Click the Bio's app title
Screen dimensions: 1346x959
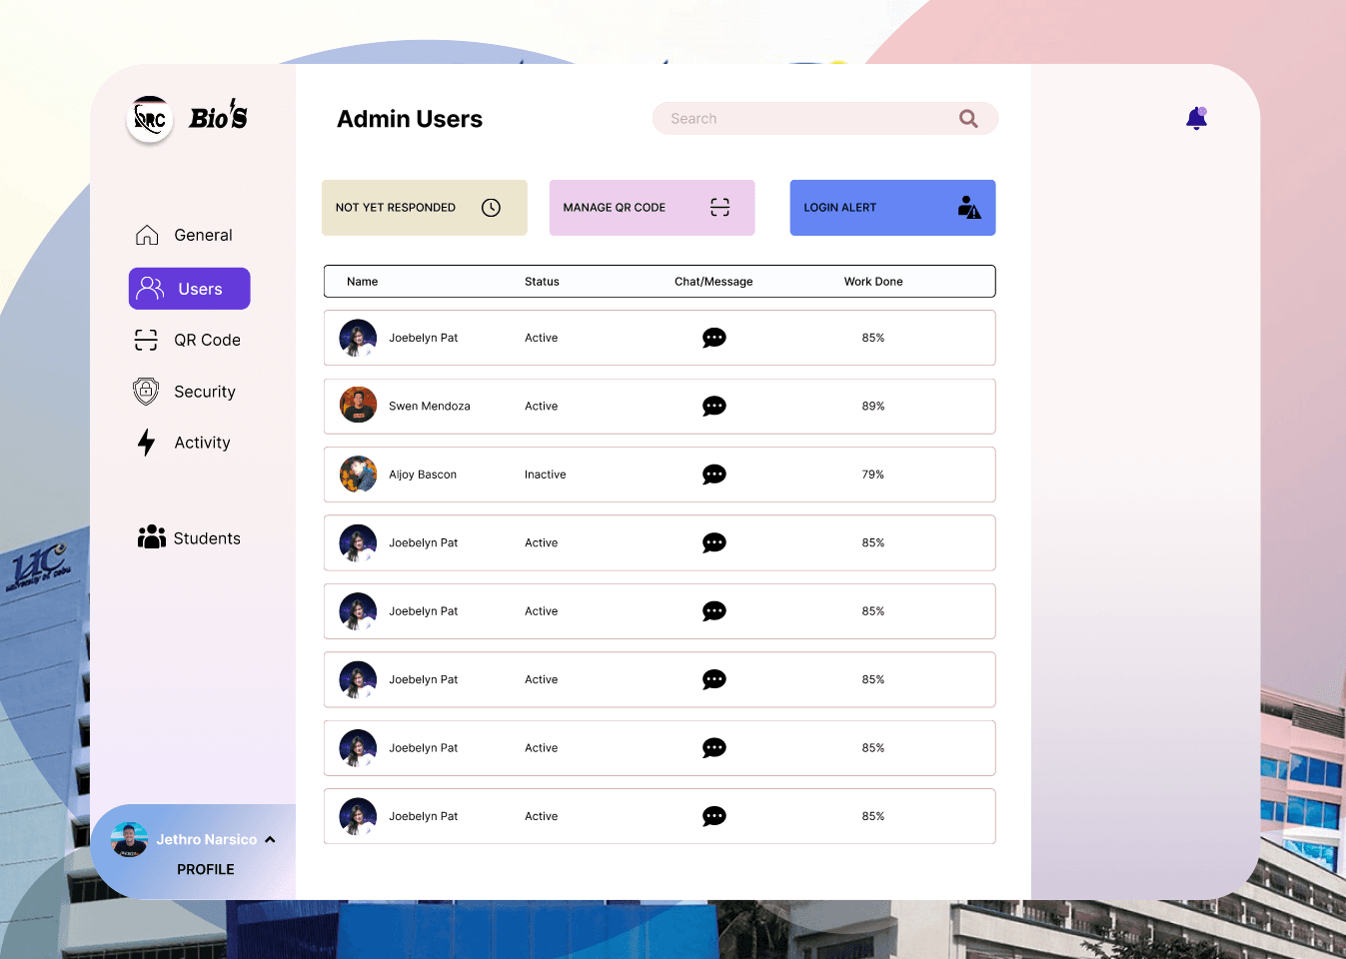[x=219, y=117]
